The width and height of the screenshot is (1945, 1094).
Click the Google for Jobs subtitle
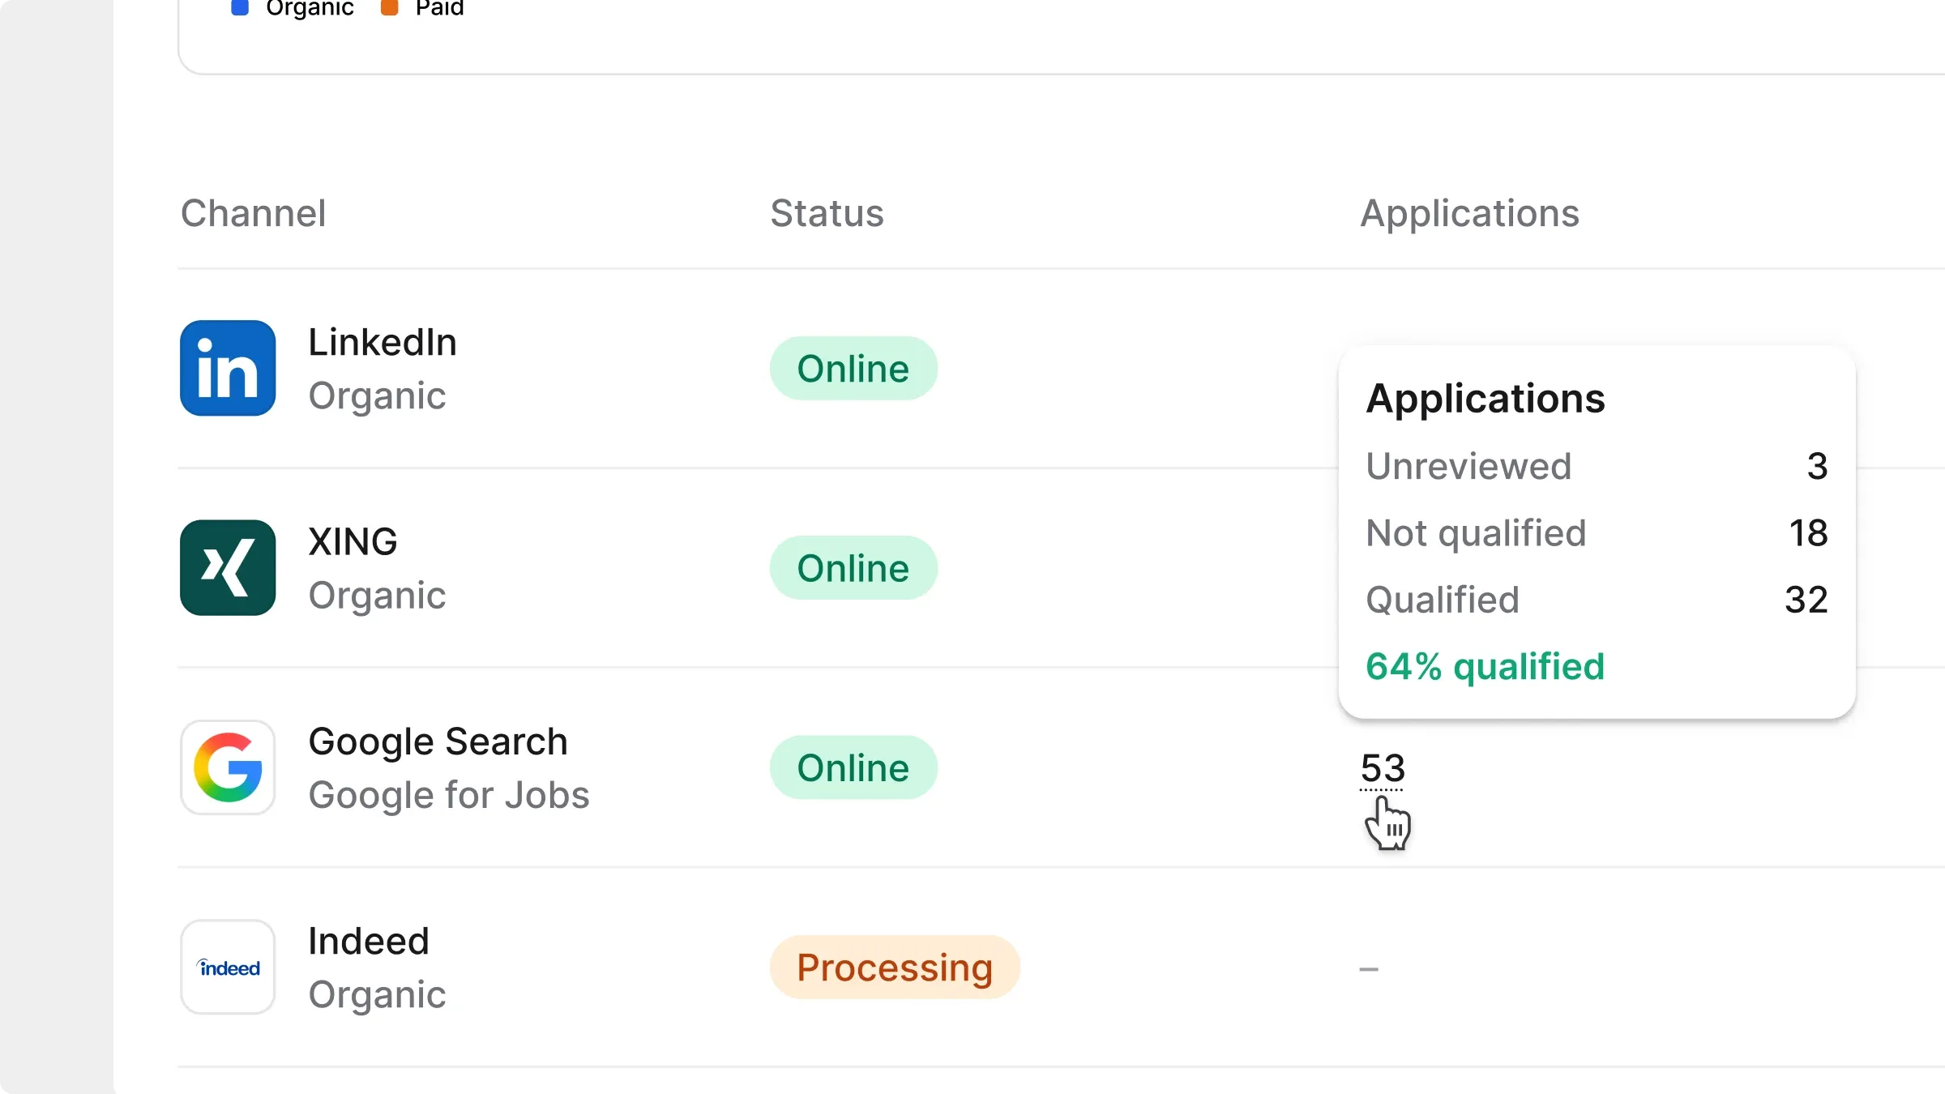pyautogui.click(x=449, y=795)
